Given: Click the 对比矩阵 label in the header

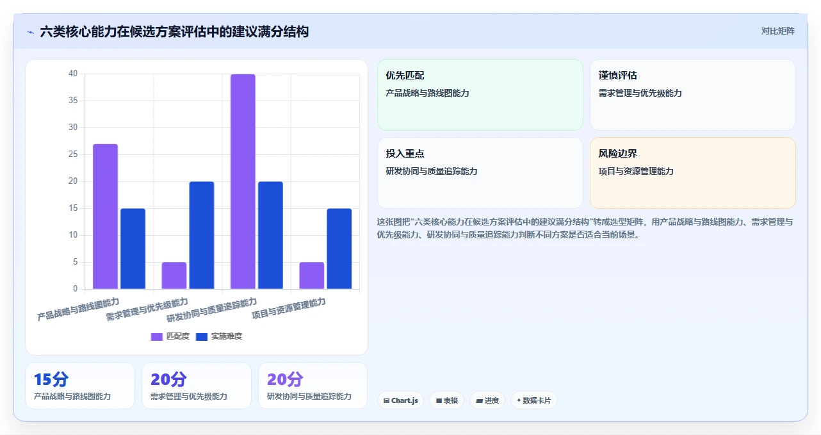Looking at the screenshot, I should (777, 31).
